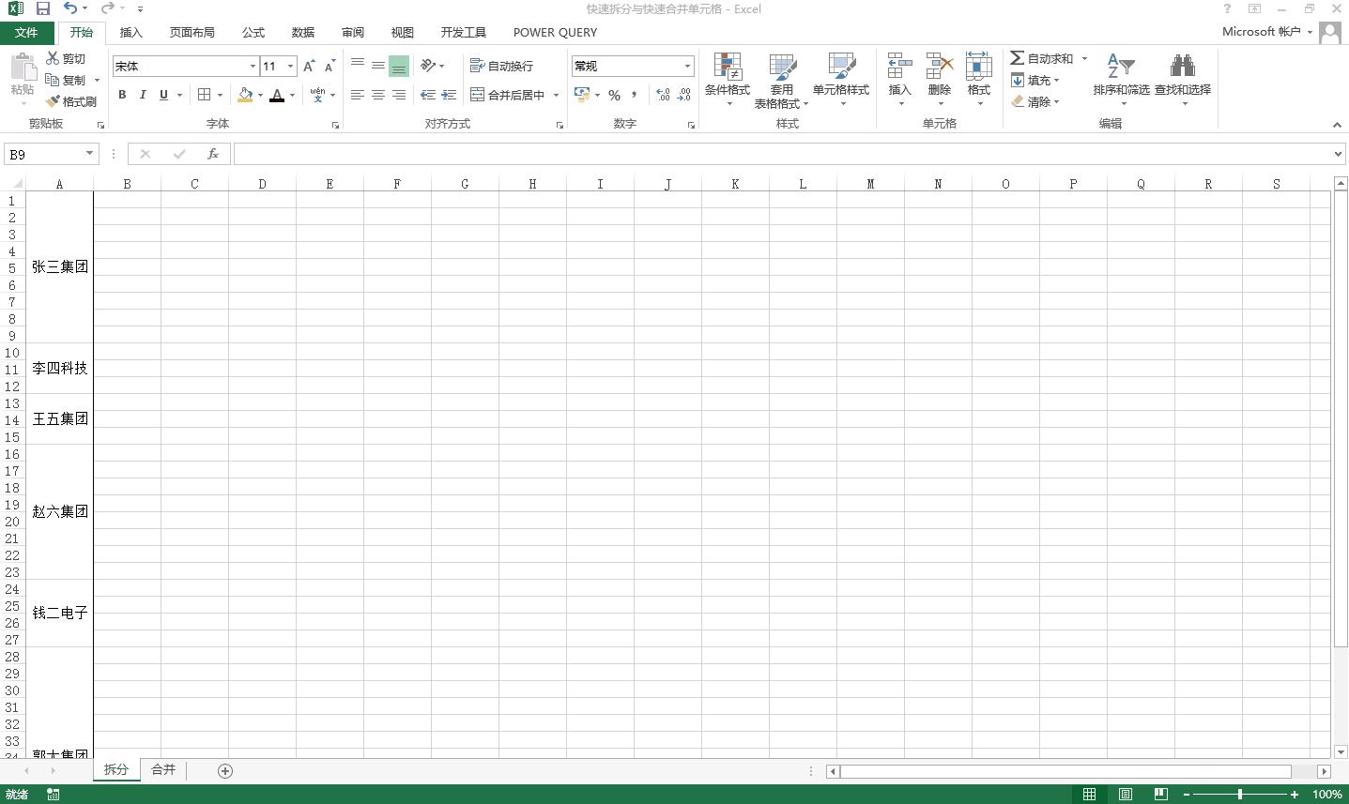The height and width of the screenshot is (804, 1349).
Task: Toggle Merge and Center (合并后居中)
Action: [508, 95]
